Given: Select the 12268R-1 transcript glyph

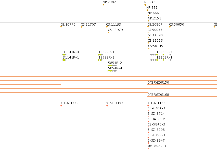Looking at the screenshot, I should (160, 60).
